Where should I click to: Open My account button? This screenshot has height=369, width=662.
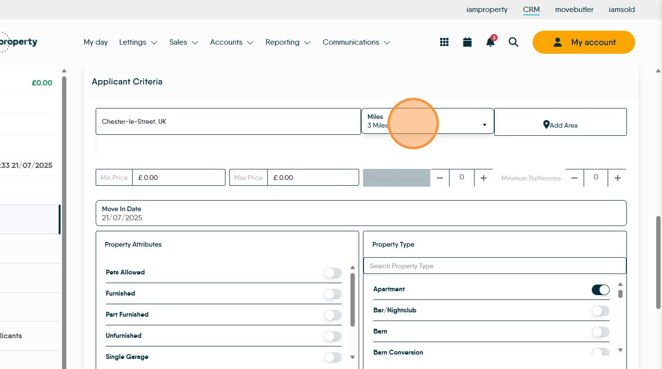[584, 42]
